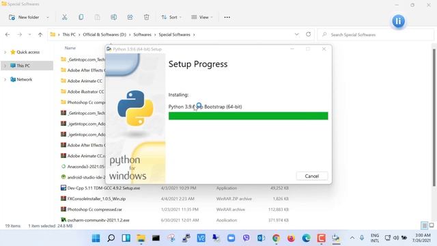Screen dimensions: 437x246
Task: Open Outlook from taskbar
Action: pyautogui.click(x=261, y=238)
